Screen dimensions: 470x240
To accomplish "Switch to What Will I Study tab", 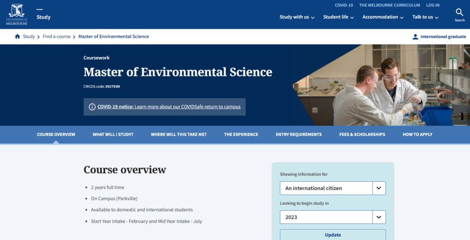I will pos(113,135).
